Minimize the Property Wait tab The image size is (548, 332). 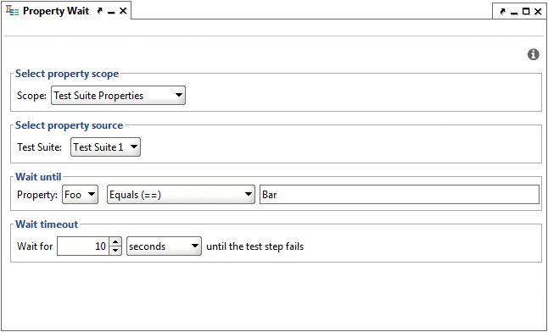pyautogui.click(x=111, y=13)
